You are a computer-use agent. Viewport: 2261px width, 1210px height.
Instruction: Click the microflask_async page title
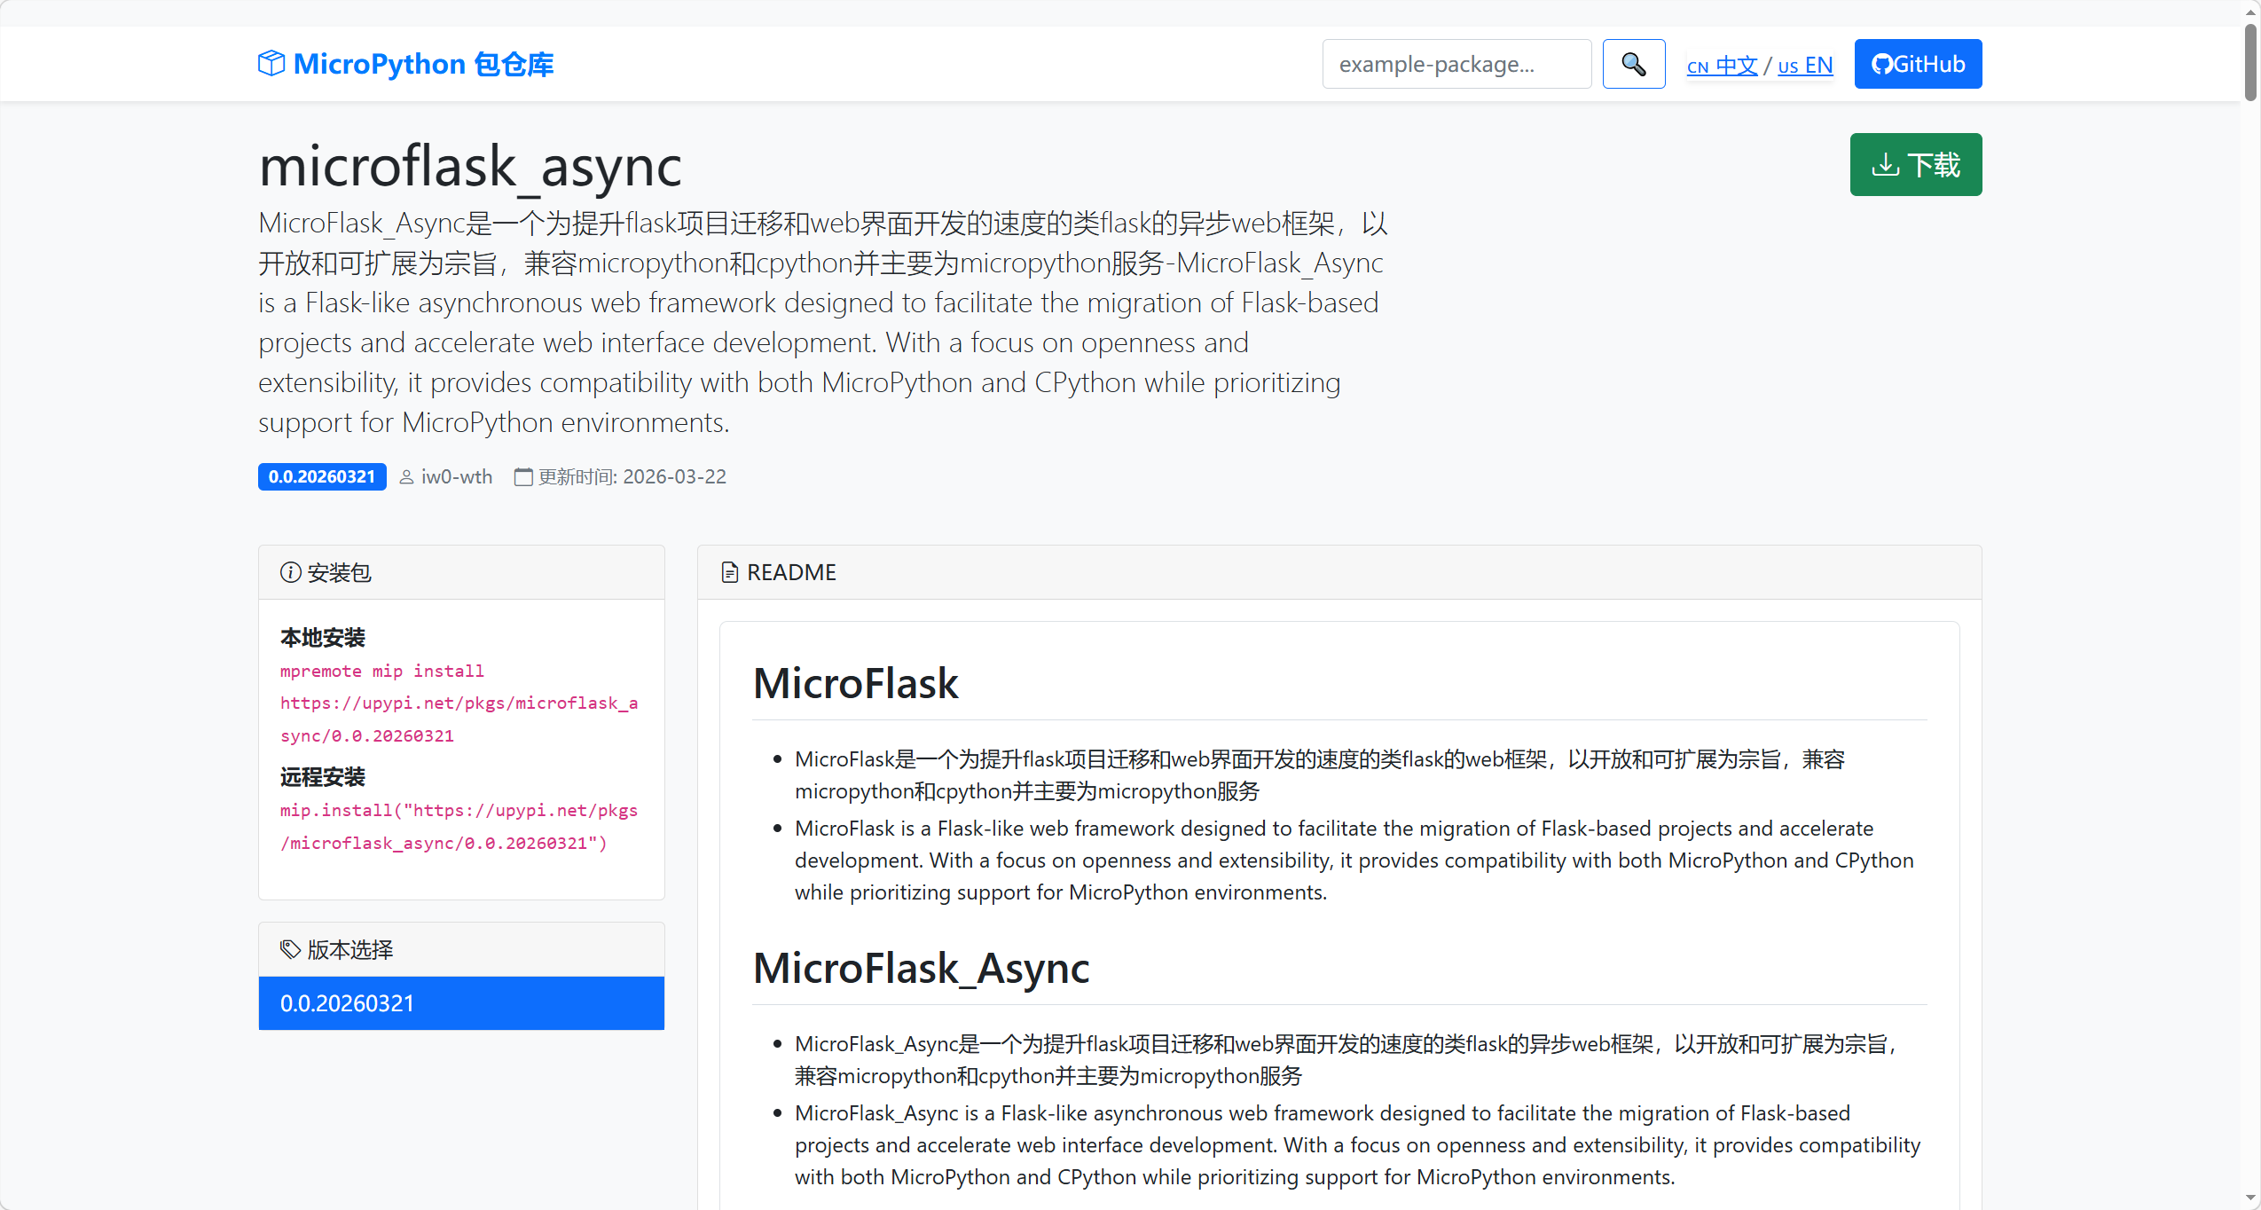470,166
